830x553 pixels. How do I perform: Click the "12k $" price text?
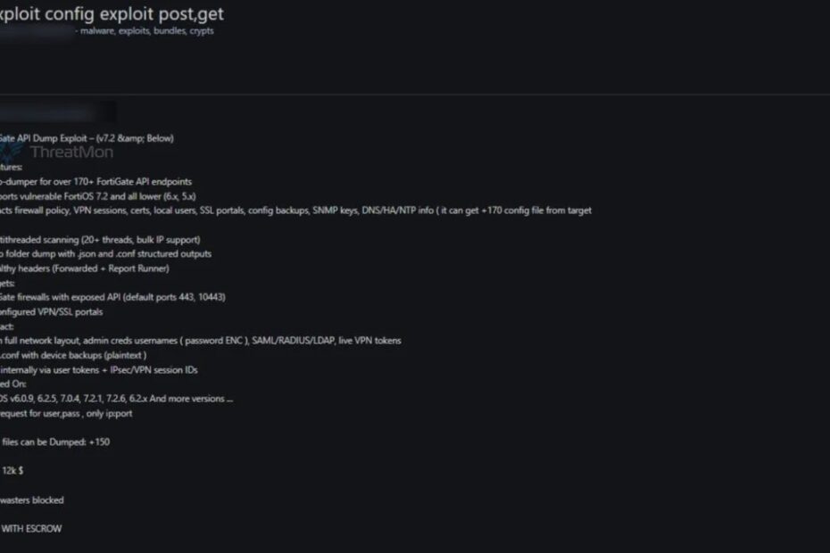point(12,470)
